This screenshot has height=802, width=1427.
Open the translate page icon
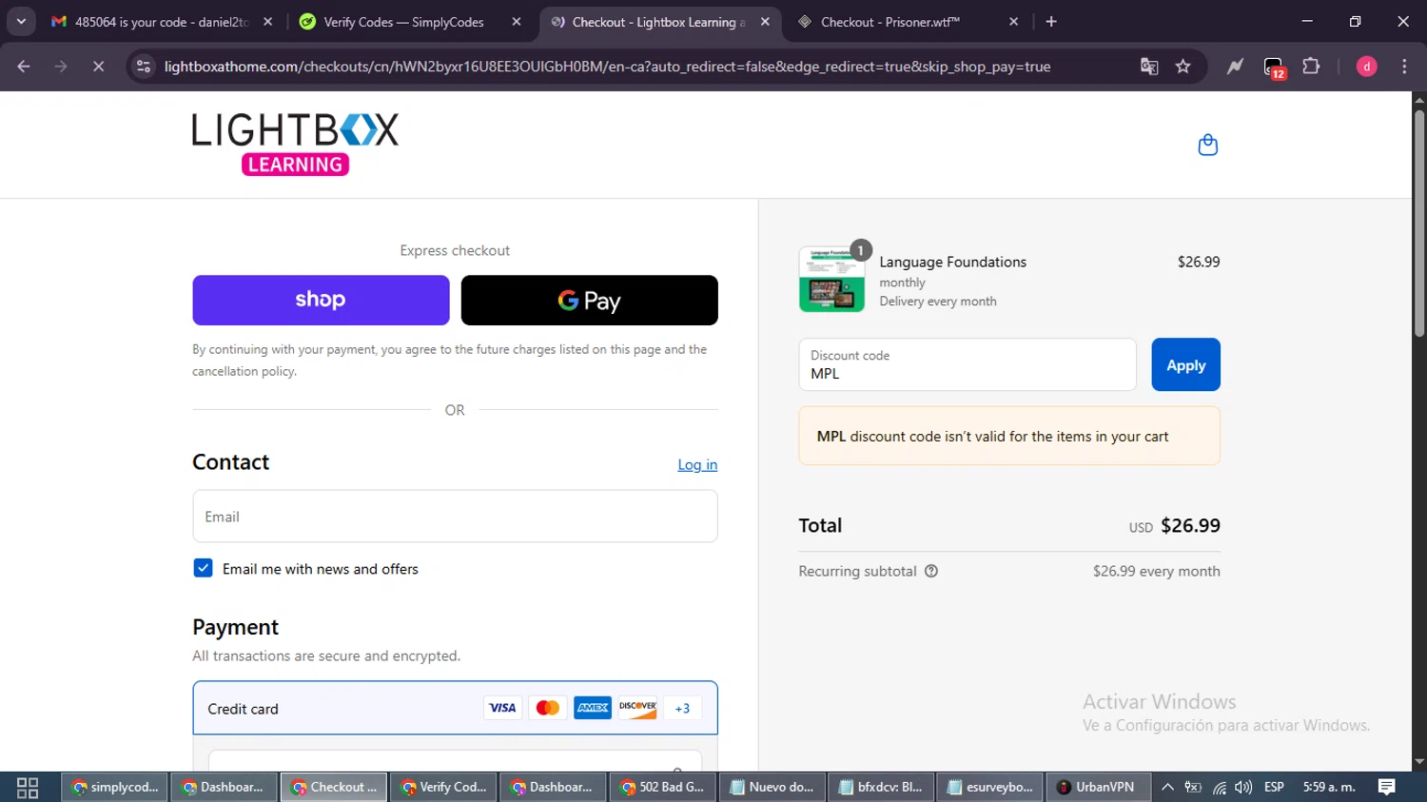(1149, 67)
